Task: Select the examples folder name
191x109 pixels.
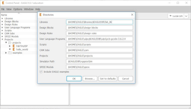Action: click(17, 53)
